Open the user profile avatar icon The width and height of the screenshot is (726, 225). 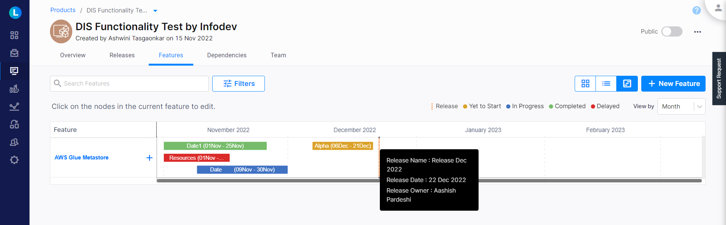click(718, 8)
